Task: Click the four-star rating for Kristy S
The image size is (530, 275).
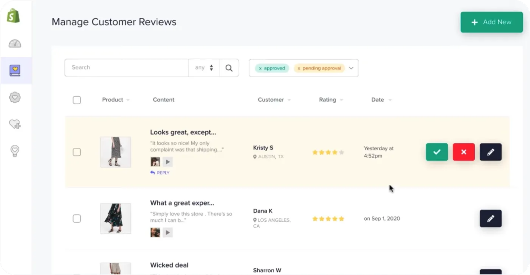Action: (x=328, y=152)
